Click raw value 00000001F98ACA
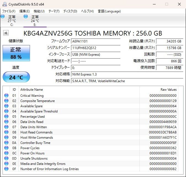This screenshot has width=186, height=177. 163,127
